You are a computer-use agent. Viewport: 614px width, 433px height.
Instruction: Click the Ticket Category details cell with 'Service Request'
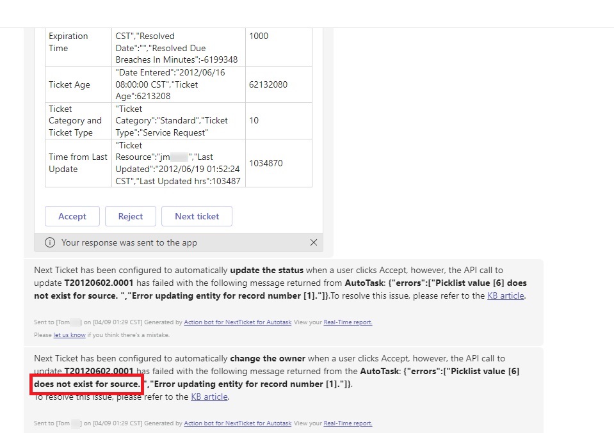(x=172, y=121)
